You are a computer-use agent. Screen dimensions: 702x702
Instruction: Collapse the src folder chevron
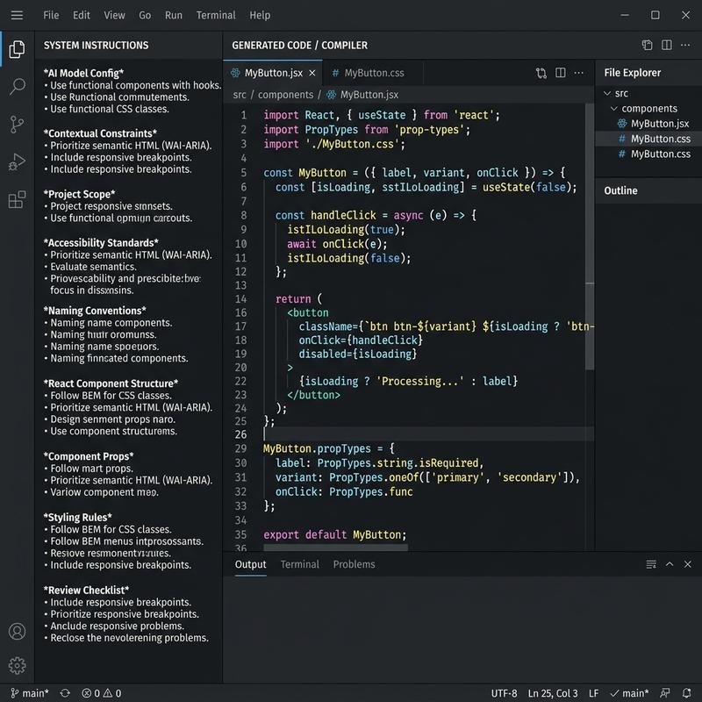(607, 93)
